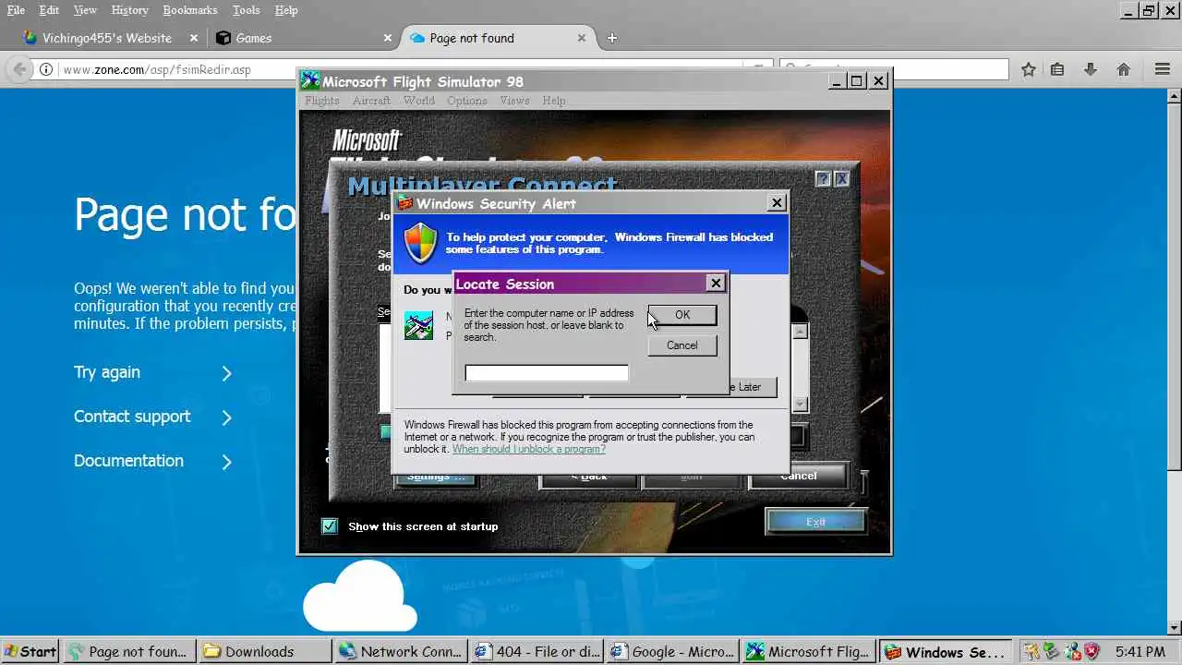Close the Locate Session dialog
This screenshot has height=665, width=1182.
[x=716, y=284]
